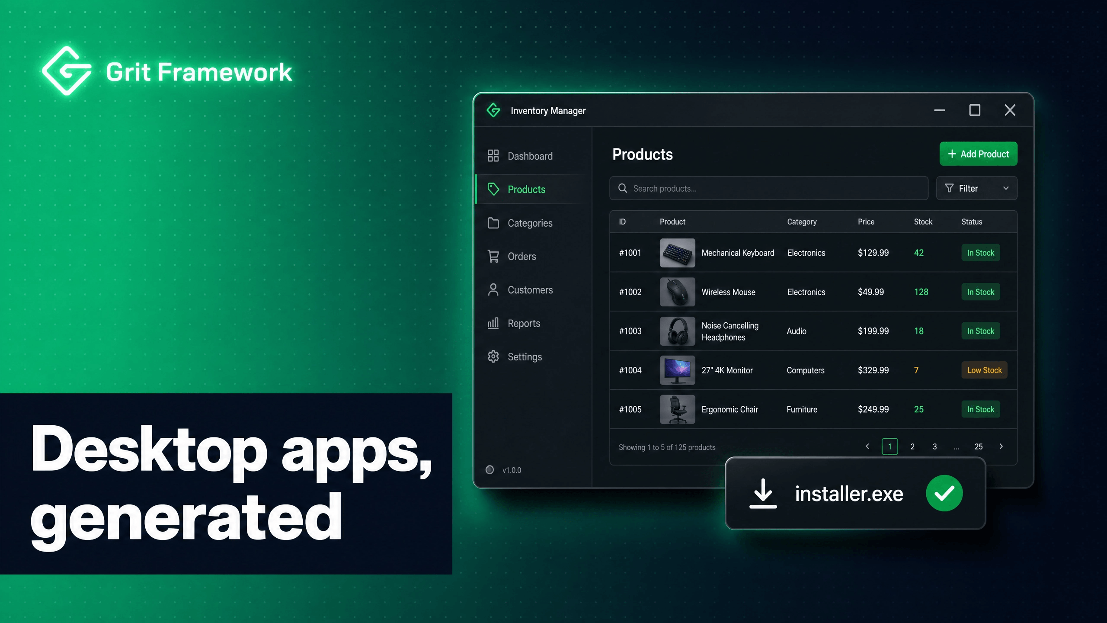
Task: Click the search magnifier icon
Action: click(622, 188)
